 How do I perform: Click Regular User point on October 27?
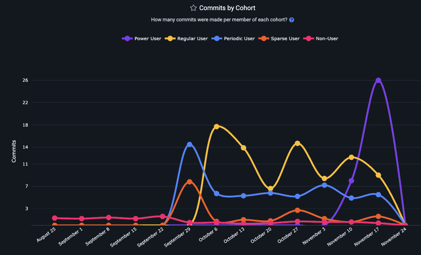[297, 143]
